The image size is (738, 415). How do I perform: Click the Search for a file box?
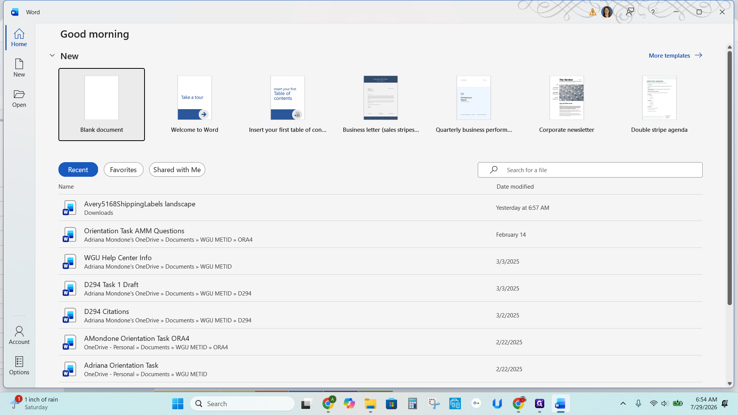pyautogui.click(x=590, y=170)
